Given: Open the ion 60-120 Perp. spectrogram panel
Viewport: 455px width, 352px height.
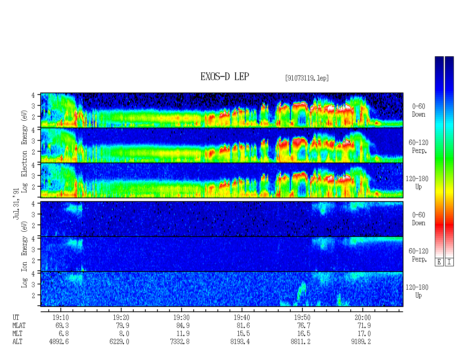Looking at the screenshot, I should pos(222,254).
